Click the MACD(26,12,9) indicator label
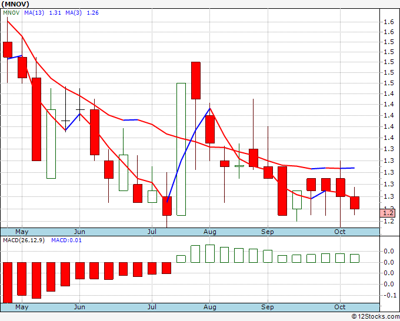The height and width of the screenshot is (321, 400). (24, 240)
